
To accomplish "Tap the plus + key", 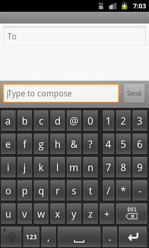I will point(107,214).
